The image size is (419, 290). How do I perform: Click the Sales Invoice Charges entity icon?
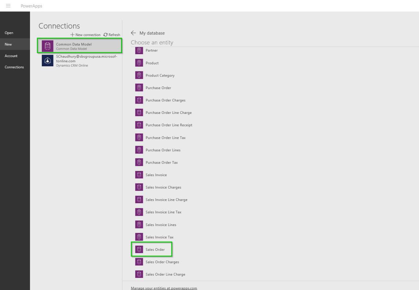139,187
